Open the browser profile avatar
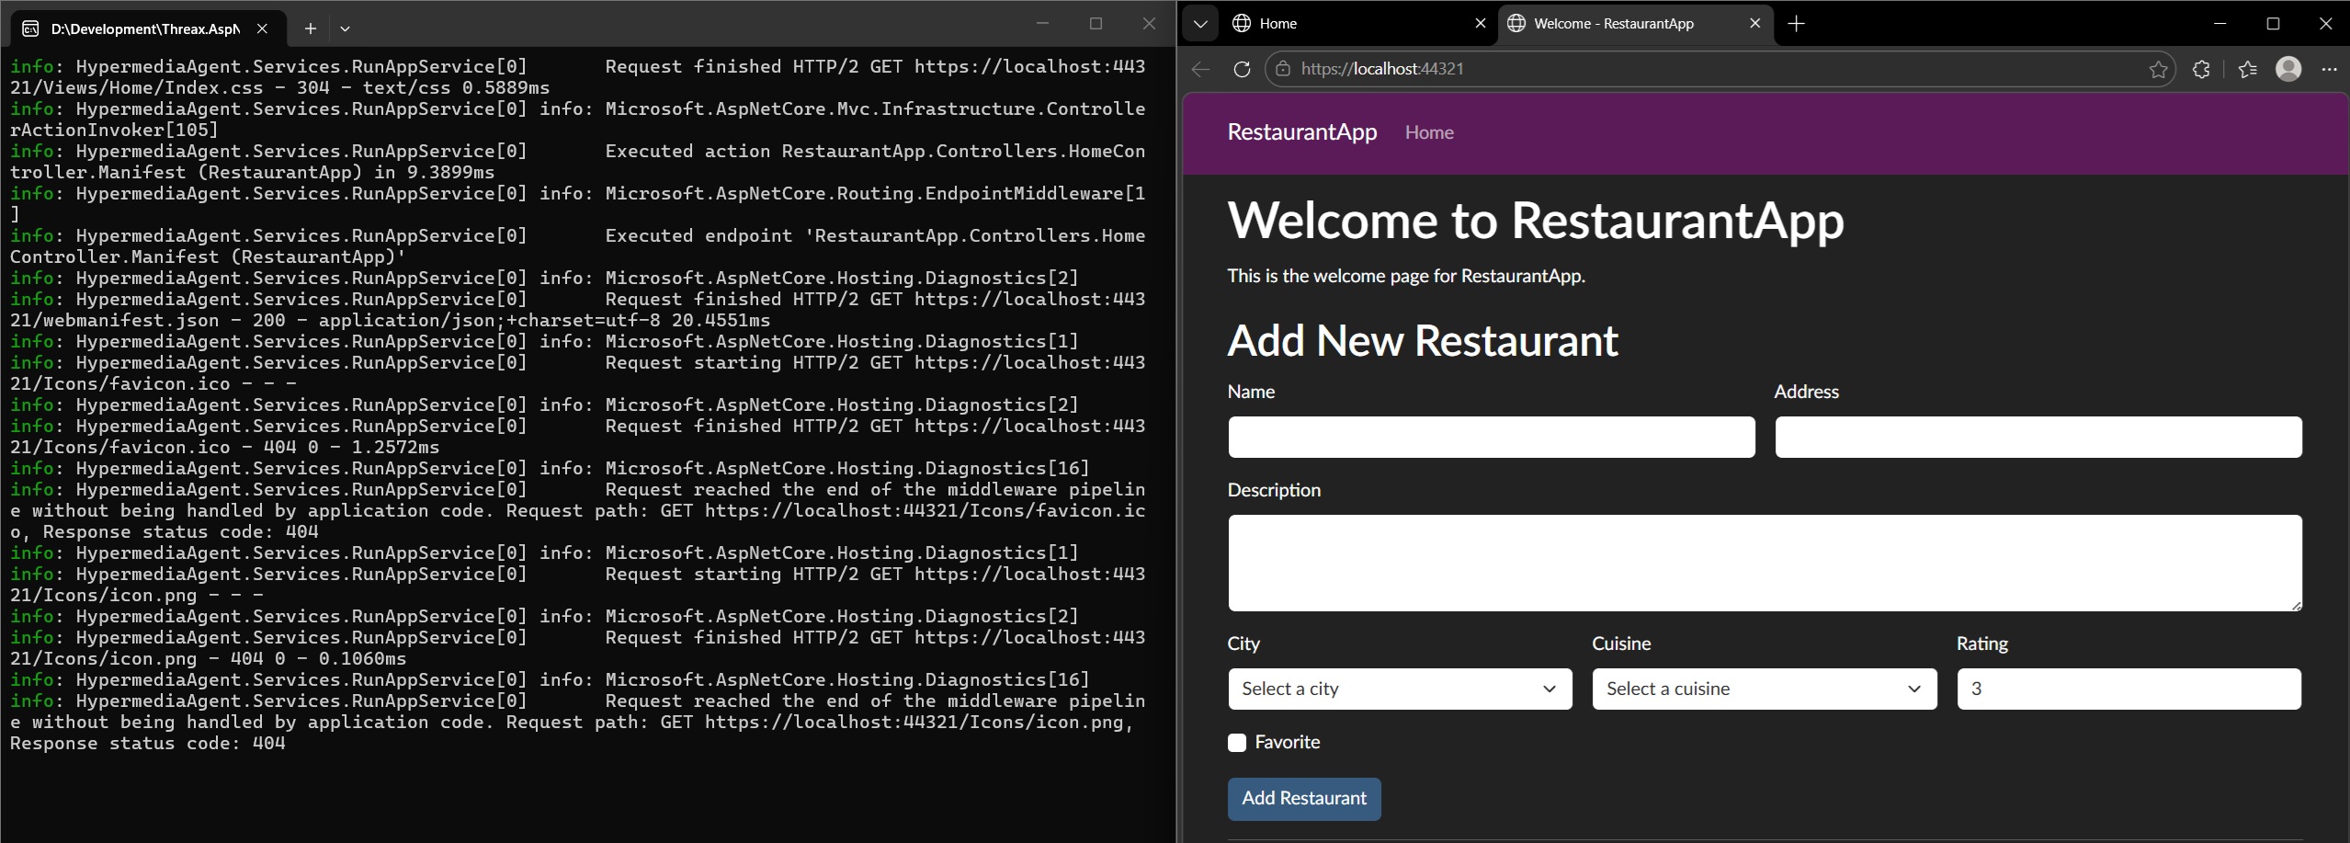This screenshot has height=843, width=2350. (2288, 68)
